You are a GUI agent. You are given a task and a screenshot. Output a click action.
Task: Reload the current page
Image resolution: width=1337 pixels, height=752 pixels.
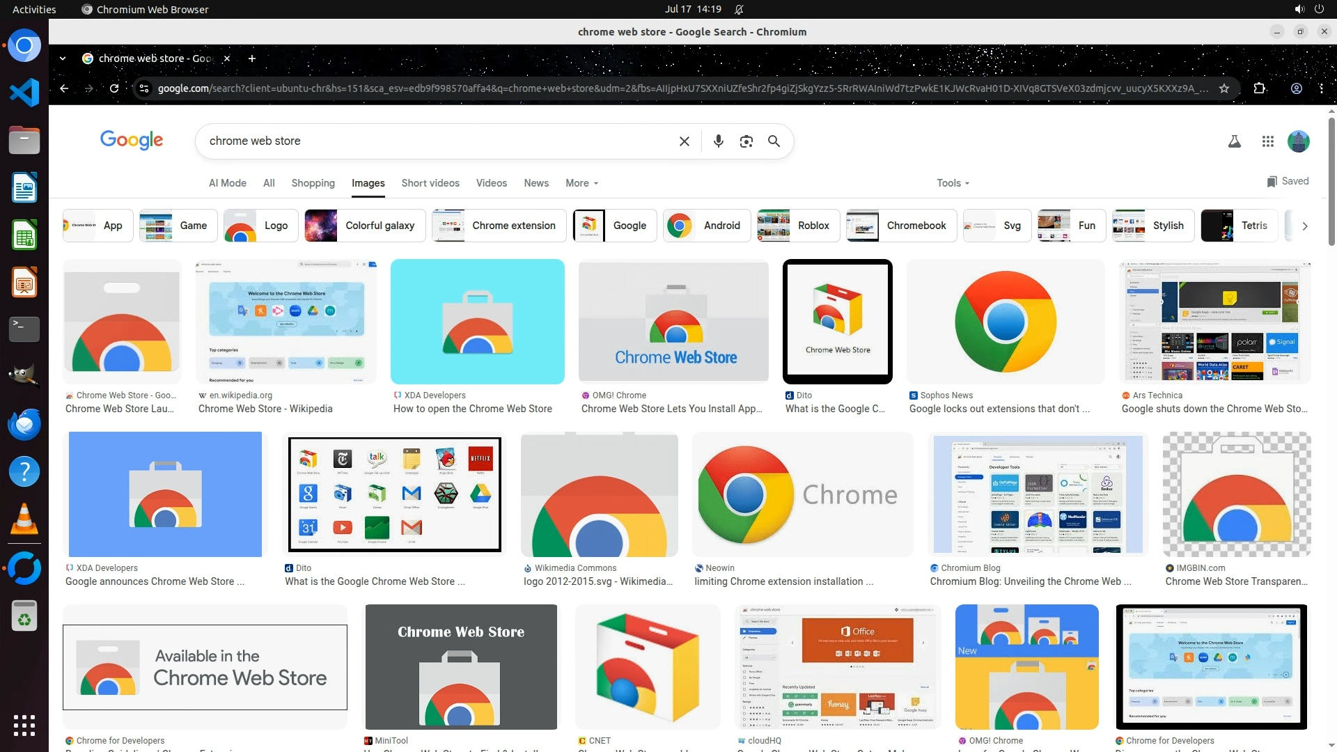(114, 88)
